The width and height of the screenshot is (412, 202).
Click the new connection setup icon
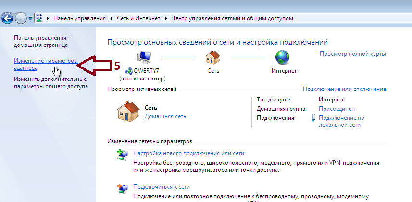(x=123, y=155)
